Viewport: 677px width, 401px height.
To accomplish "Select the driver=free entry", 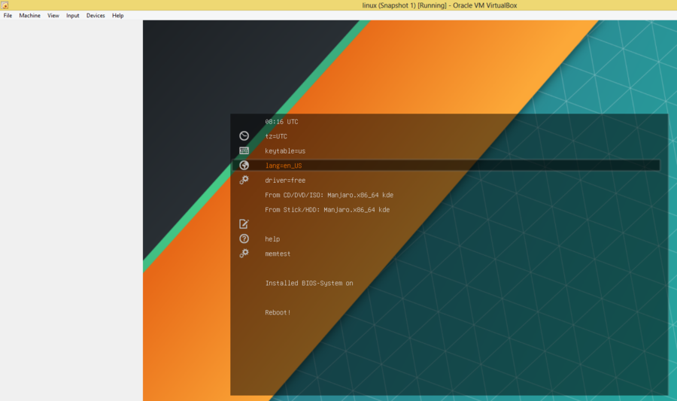I will (x=285, y=181).
